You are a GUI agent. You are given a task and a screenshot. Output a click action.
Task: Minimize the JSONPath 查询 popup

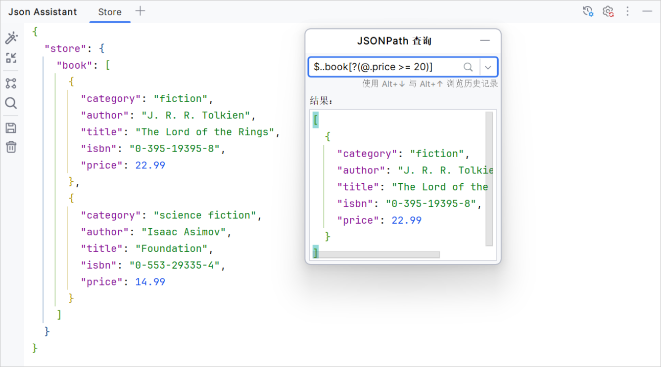pos(485,41)
